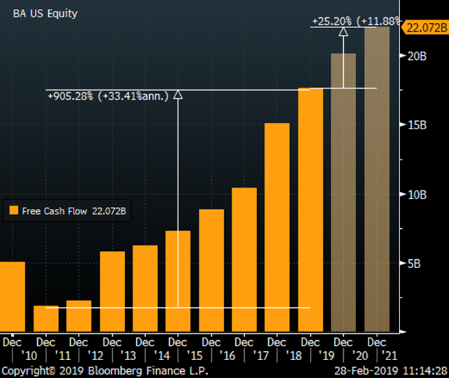Click the '15 year label on x-axis
This screenshot has width=449, height=378.
(195, 355)
